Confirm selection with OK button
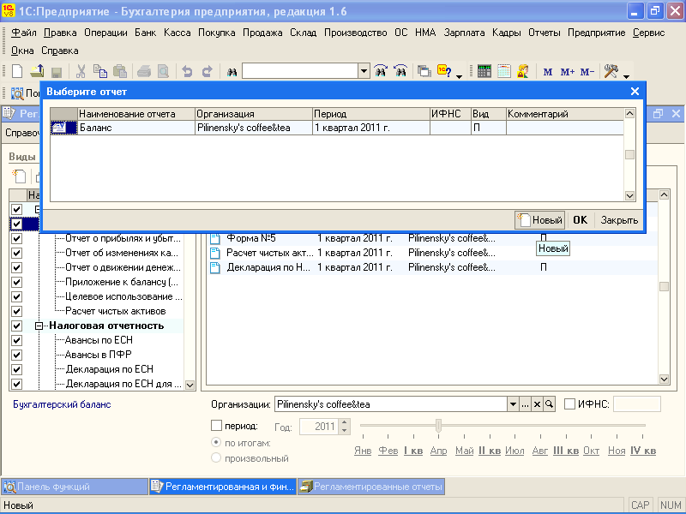 [581, 220]
